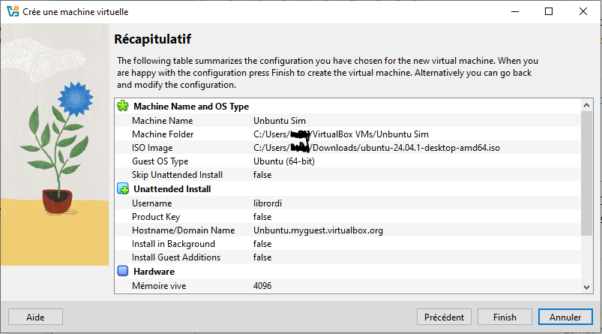Select the Product Key row label

click(156, 217)
